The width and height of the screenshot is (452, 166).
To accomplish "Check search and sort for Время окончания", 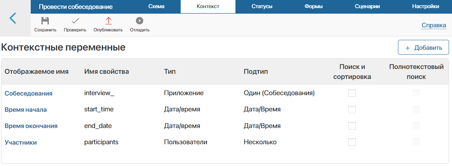I will click(352, 126).
